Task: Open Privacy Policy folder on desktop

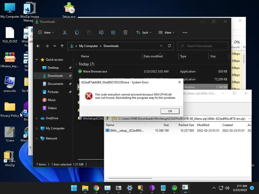Action: click(10, 109)
